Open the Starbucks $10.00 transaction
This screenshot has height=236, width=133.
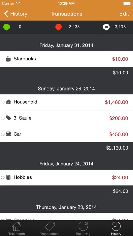coord(66,59)
